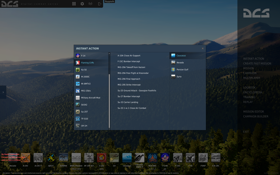This screenshot has width=280, height=175.
Task: Click the radio broadcast icon in top bar
Action: click(x=91, y=4)
